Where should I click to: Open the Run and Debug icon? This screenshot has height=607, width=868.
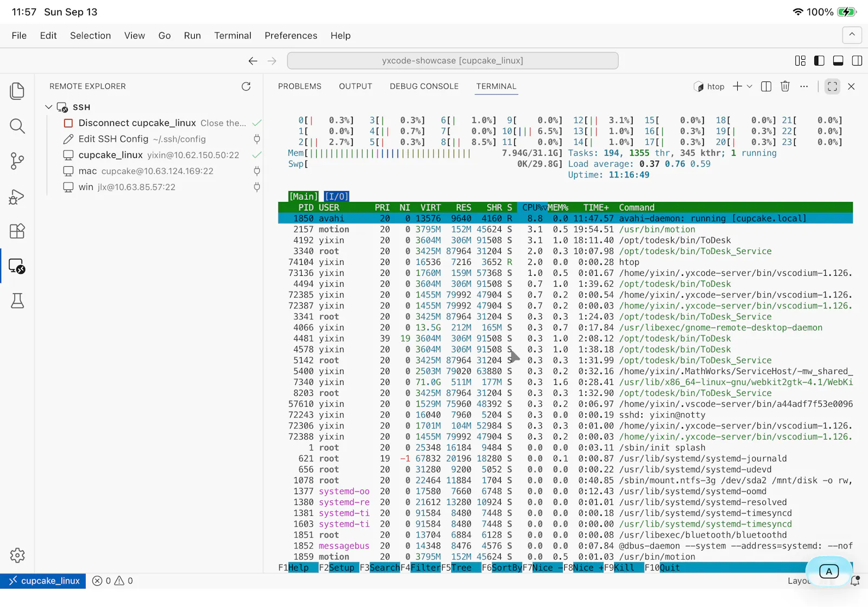pos(17,197)
